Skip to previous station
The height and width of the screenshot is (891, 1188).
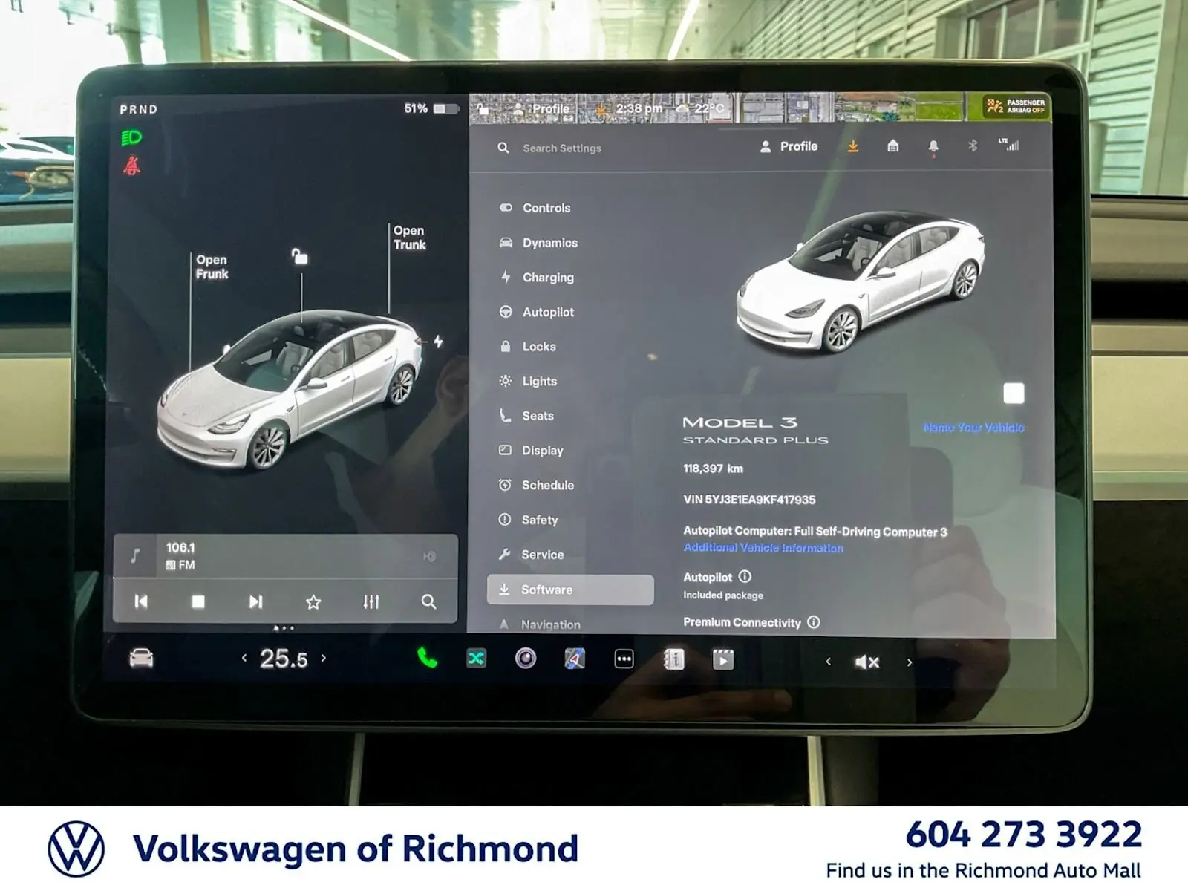click(141, 601)
